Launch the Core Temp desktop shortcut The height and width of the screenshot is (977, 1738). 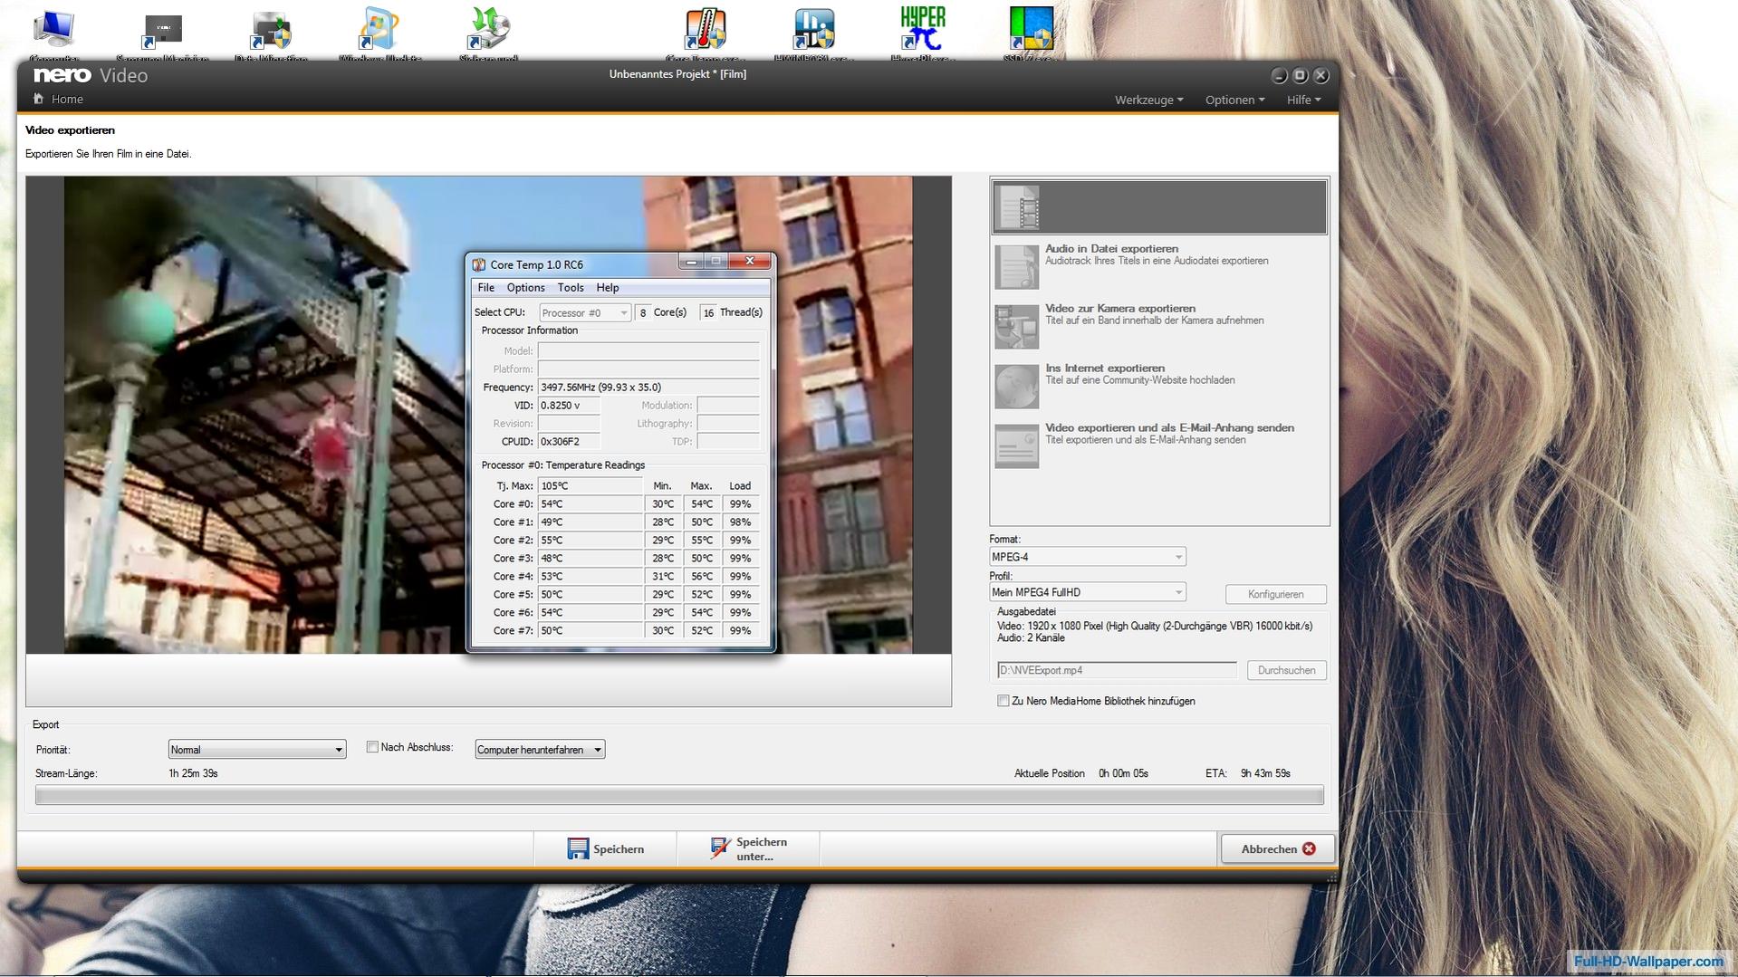point(706,33)
